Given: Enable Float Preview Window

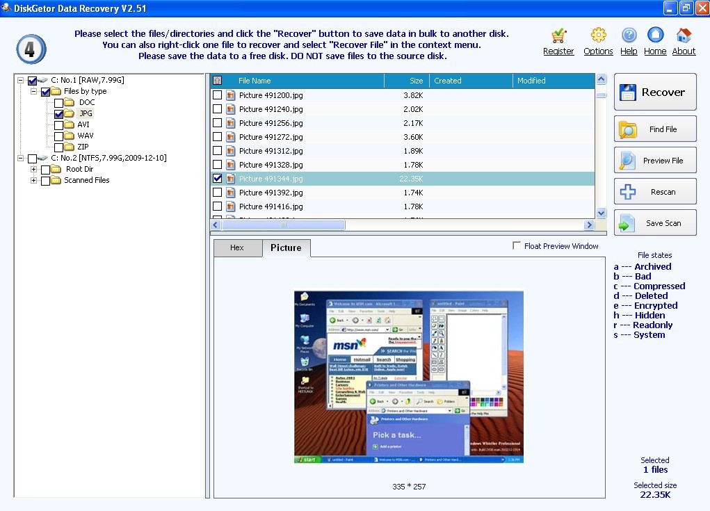Looking at the screenshot, I should click(517, 245).
